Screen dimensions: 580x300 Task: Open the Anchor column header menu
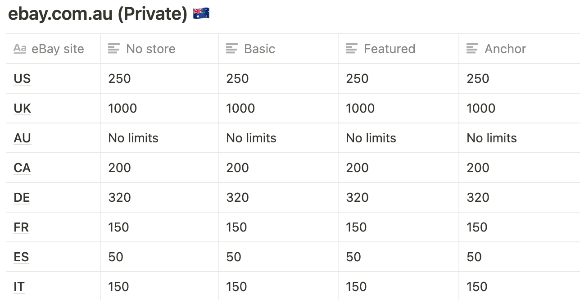click(520, 49)
